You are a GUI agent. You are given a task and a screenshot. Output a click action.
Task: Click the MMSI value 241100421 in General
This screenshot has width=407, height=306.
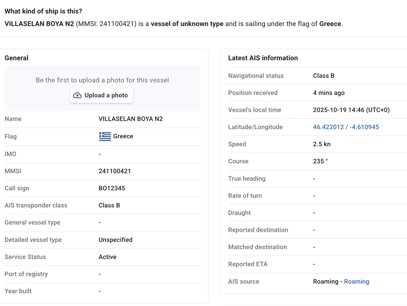click(114, 171)
